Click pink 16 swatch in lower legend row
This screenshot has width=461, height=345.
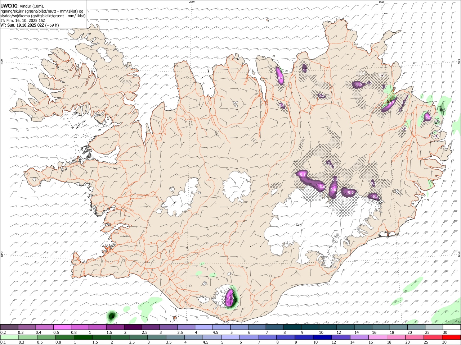coord(377,337)
